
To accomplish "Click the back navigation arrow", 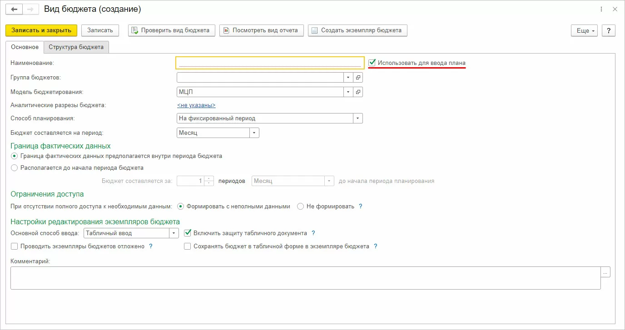I will [14, 9].
